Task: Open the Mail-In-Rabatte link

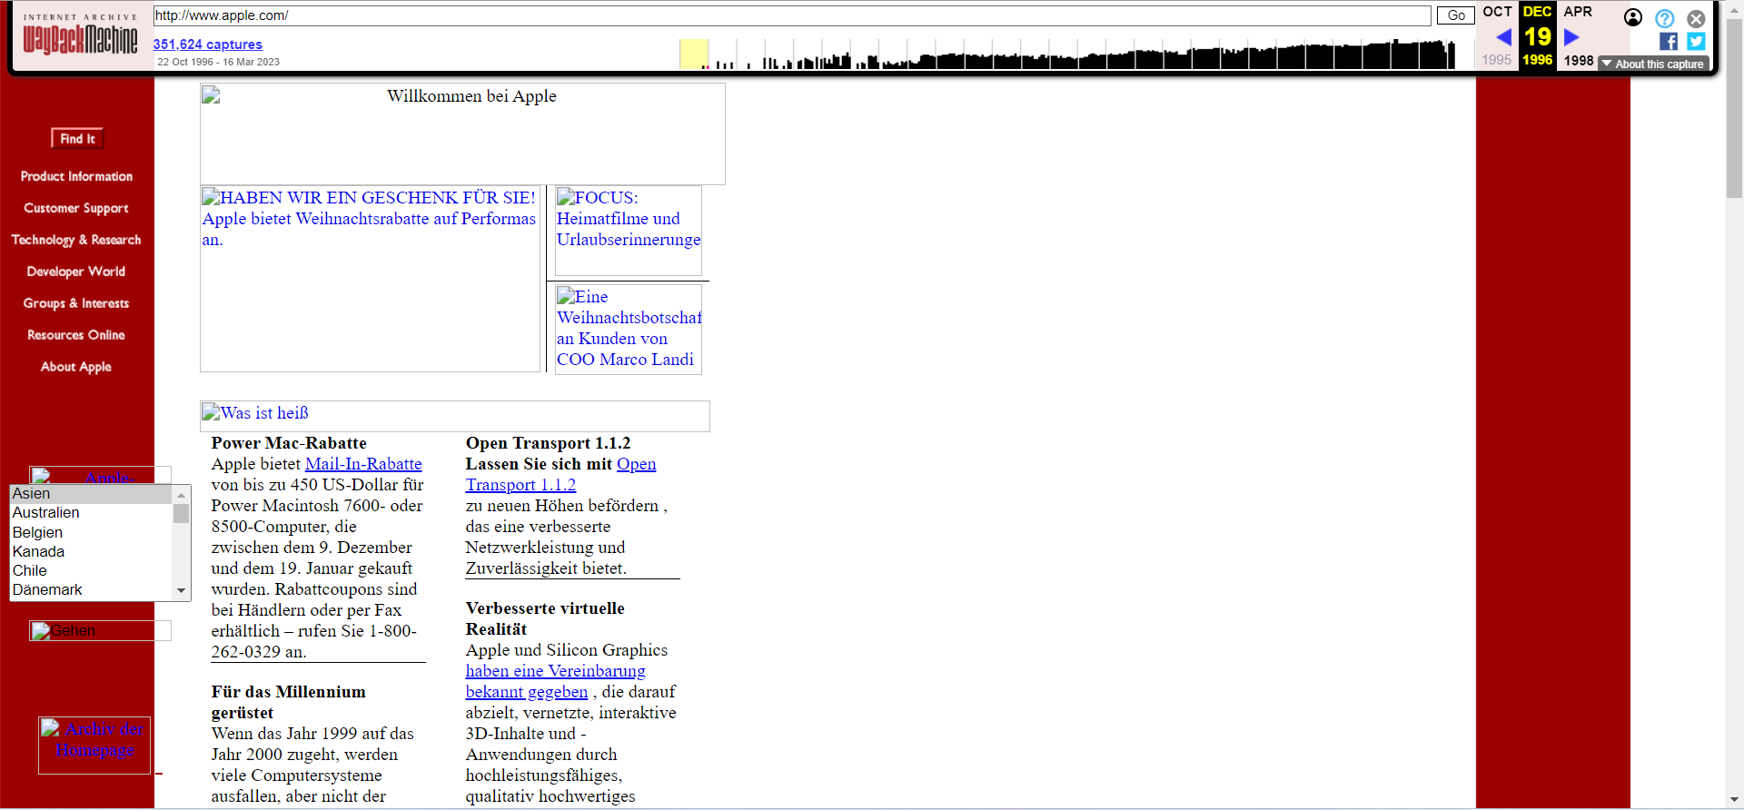Action: pos(363,464)
